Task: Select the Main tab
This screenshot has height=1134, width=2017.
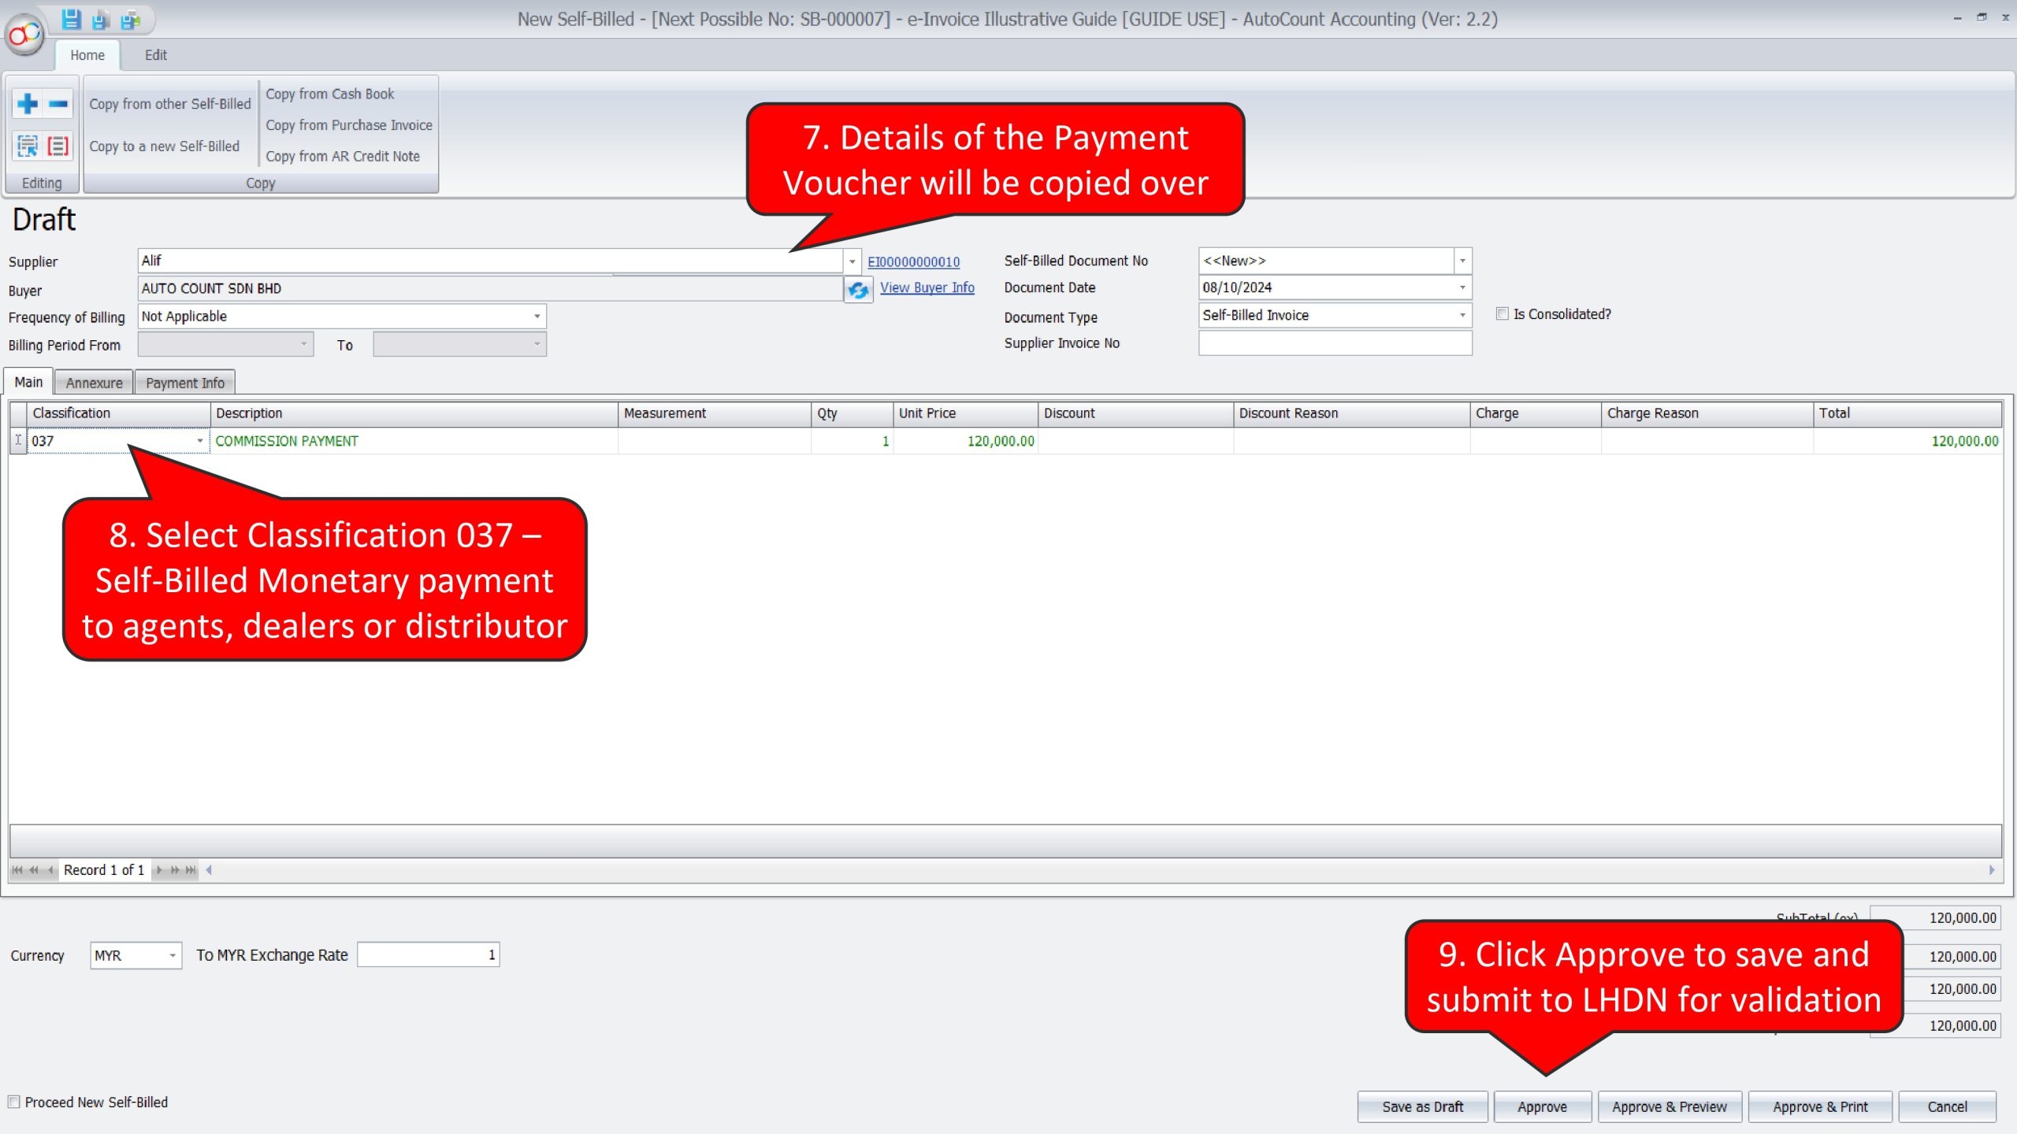Action: pos(28,382)
